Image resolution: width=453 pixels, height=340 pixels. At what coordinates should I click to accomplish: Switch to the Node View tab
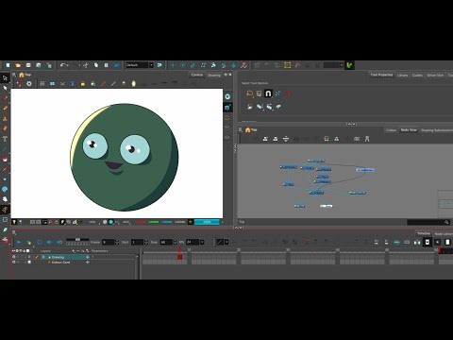[x=409, y=129]
